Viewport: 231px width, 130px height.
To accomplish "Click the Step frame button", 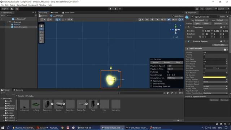I will point(120,9).
